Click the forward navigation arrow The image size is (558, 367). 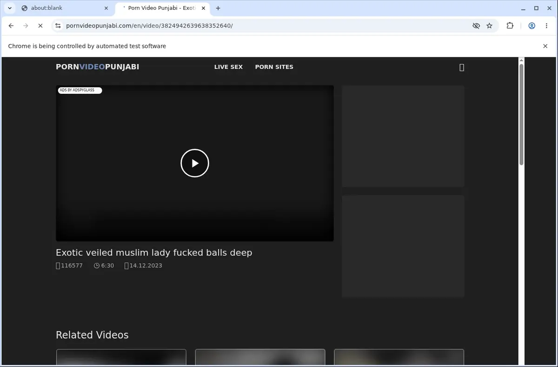pyautogui.click(x=26, y=26)
